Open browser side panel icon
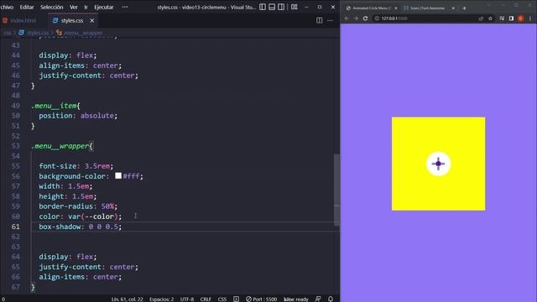The image size is (537, 302). pos(511,18)
